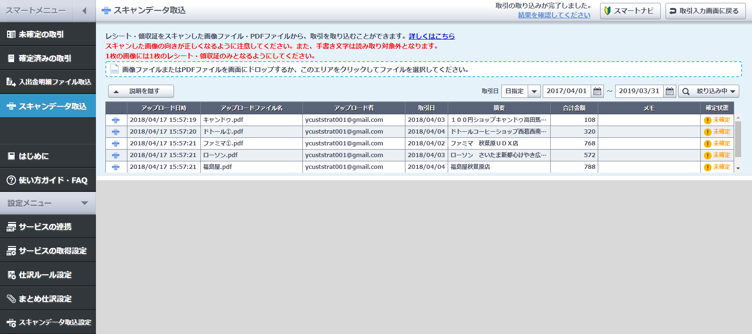Open サービスの連携 settings

click(x=48, y=227)
